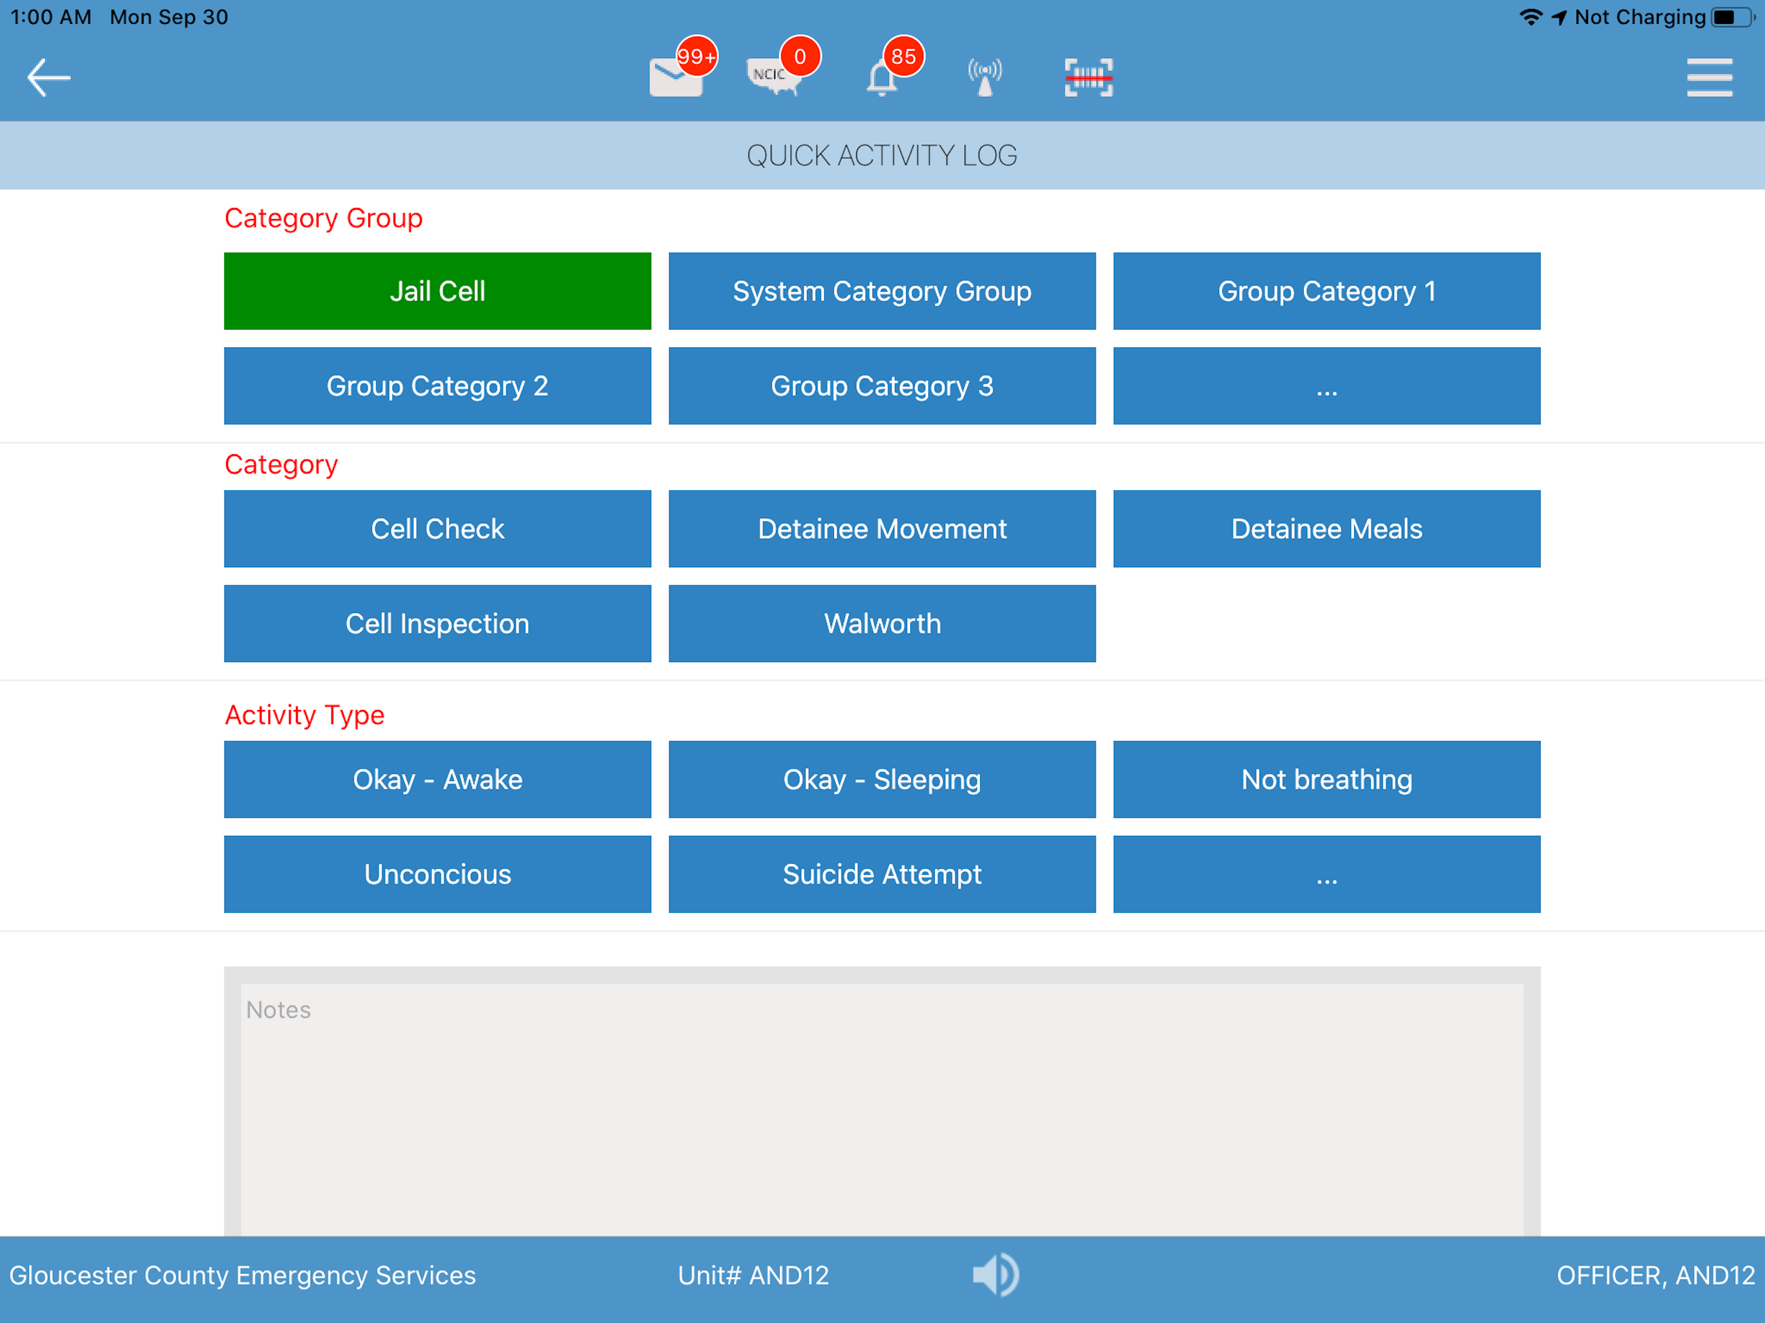The width and height of the screenshot is (1765, 1323).
Task: Select the Jail Cell category group
Action: point(437,291)
